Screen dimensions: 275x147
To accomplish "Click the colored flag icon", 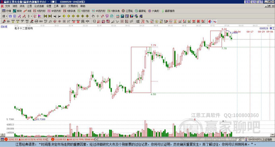I will coord(40,16).
